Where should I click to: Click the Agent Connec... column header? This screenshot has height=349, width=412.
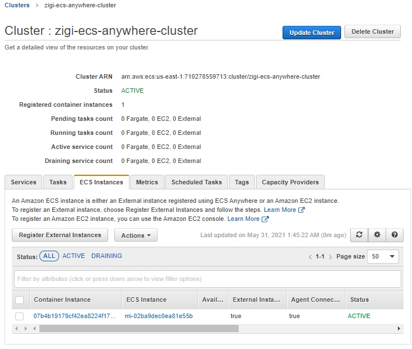(x=316, y=300)
